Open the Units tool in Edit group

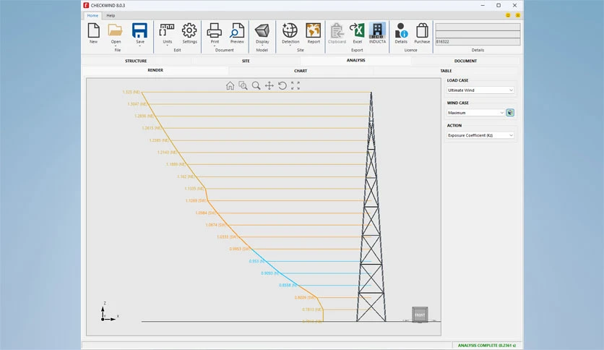(x=167, y=33)
